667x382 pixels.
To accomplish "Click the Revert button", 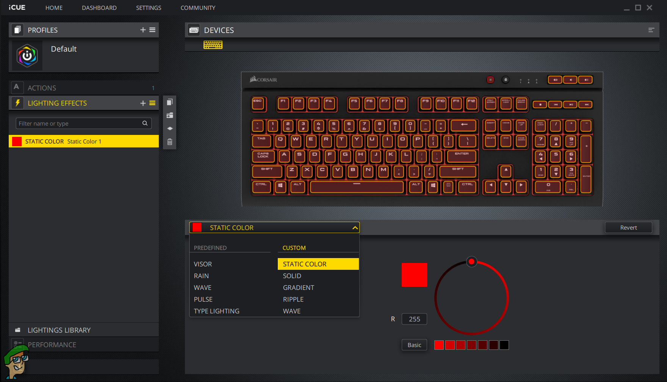I will (628, 228).
